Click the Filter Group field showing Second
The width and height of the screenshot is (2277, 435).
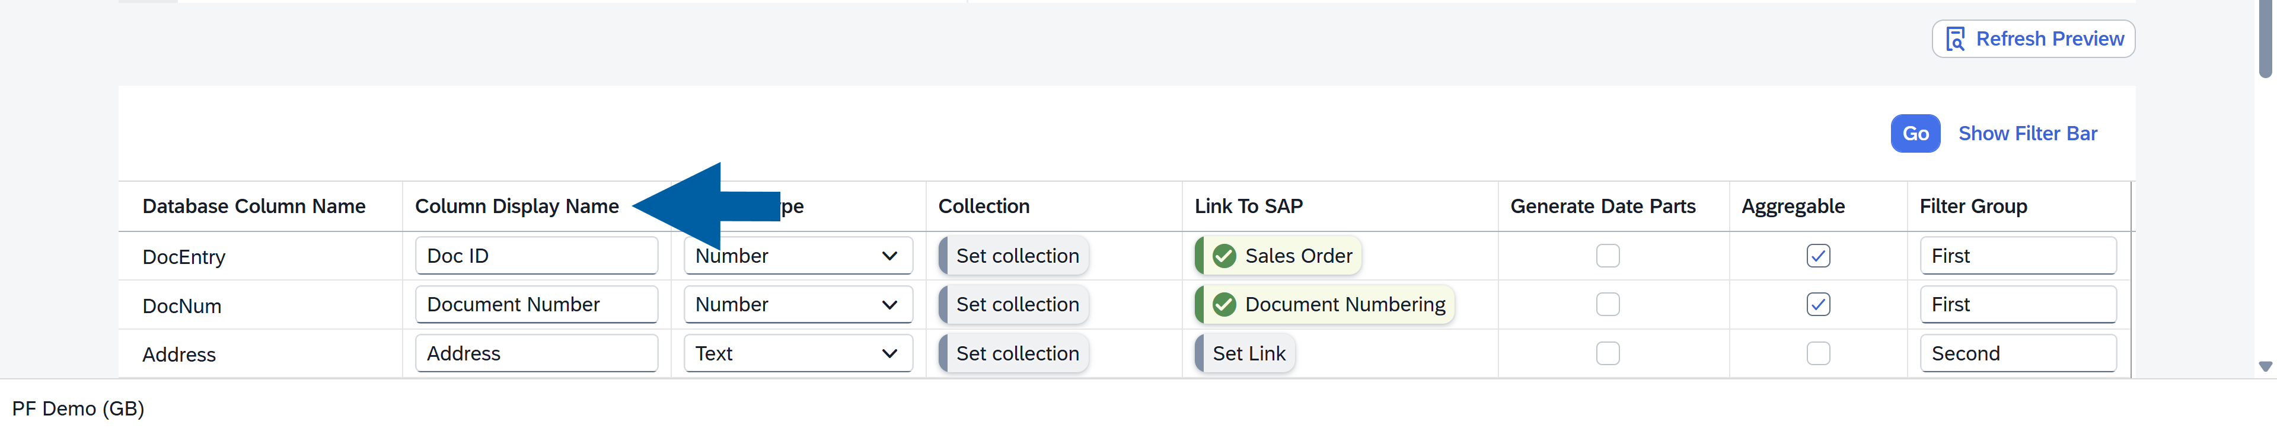(2017, 354)
